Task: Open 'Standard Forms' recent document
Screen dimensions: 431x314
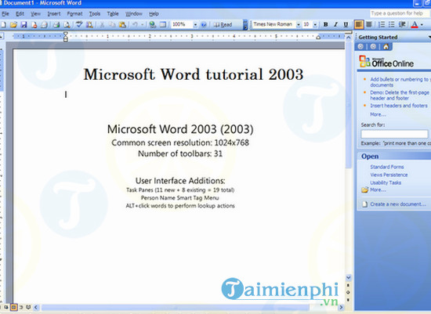Action: pos(387,167)
